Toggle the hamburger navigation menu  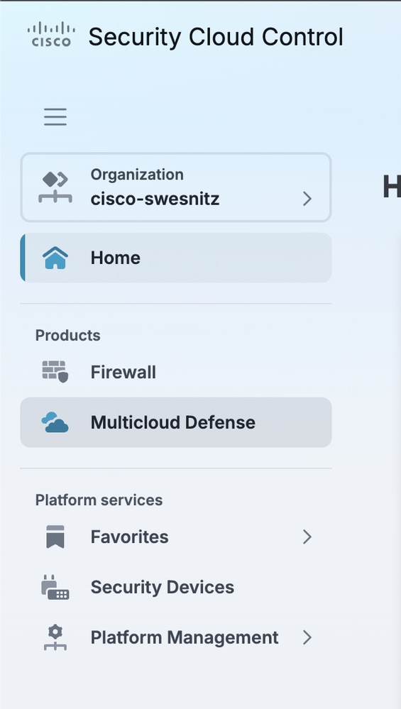55,117
